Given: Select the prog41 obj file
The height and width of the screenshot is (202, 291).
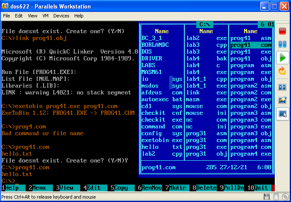Looking at the screenshot, I should (x=251, y=58).
